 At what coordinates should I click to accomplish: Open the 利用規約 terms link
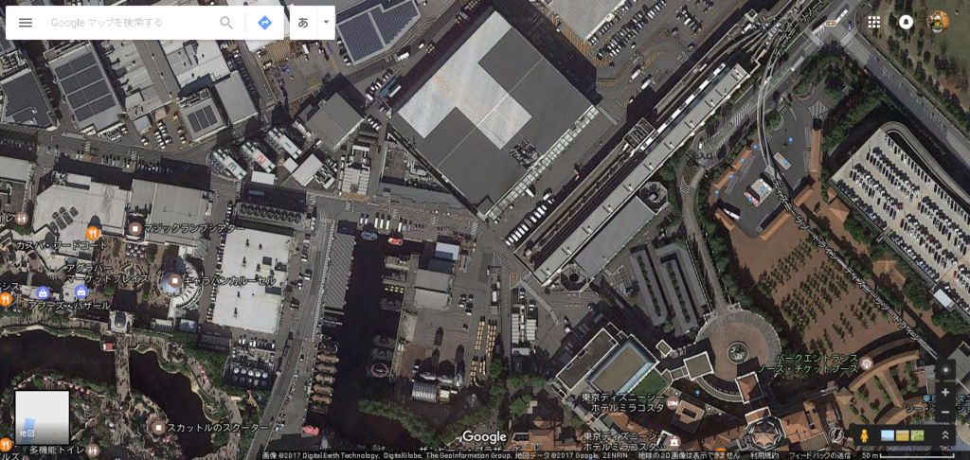tap(764, 455)
